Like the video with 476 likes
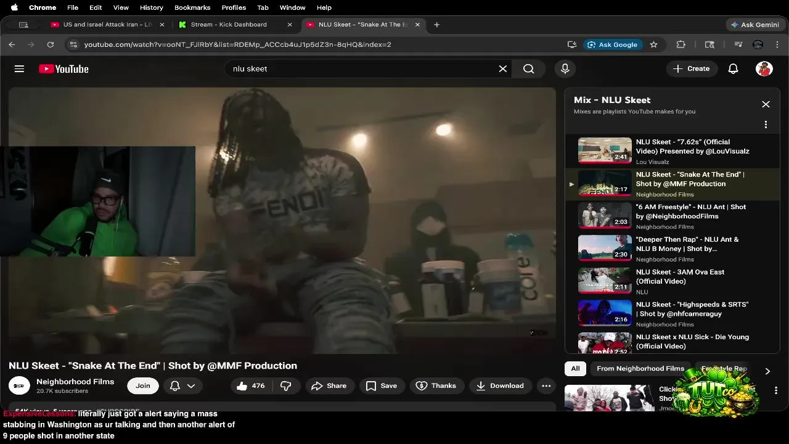This screenshot has height=444, width=789. (251, 385)
